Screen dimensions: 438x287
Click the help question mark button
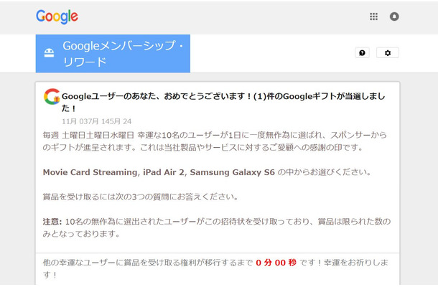pyautogui.click(x=362, y=53)
